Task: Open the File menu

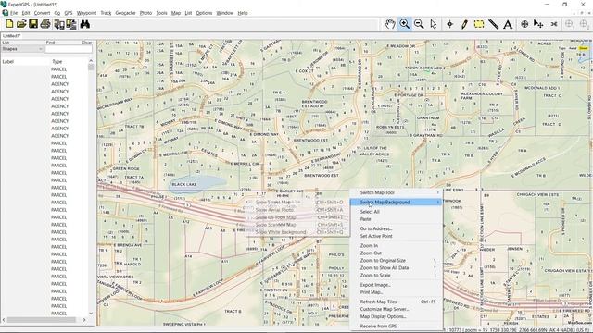Action: (x=14, y=13)
